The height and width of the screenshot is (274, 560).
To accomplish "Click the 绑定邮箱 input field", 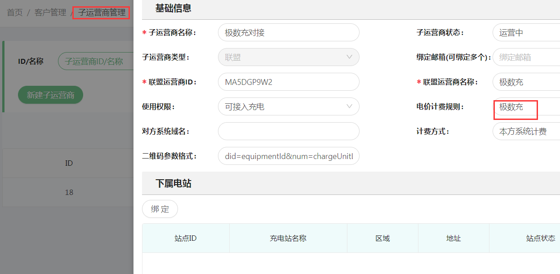I will pos(526,57).
